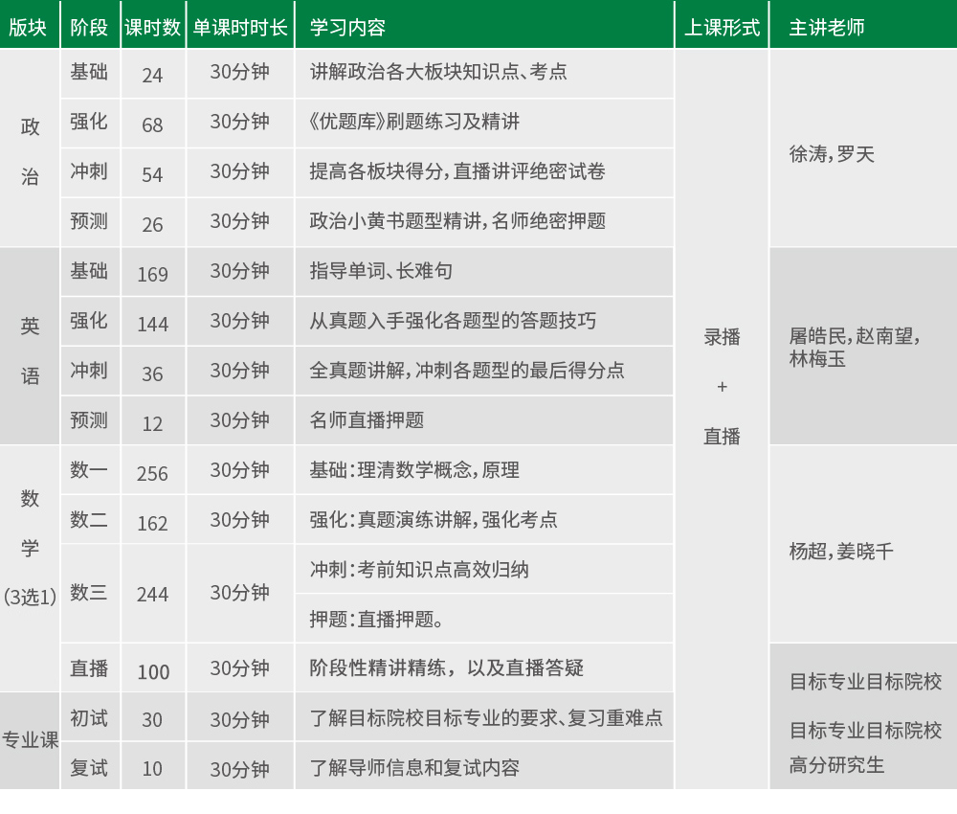
Task: Click the 录播 + 直播 cell
Action: [x=722, y=387]
